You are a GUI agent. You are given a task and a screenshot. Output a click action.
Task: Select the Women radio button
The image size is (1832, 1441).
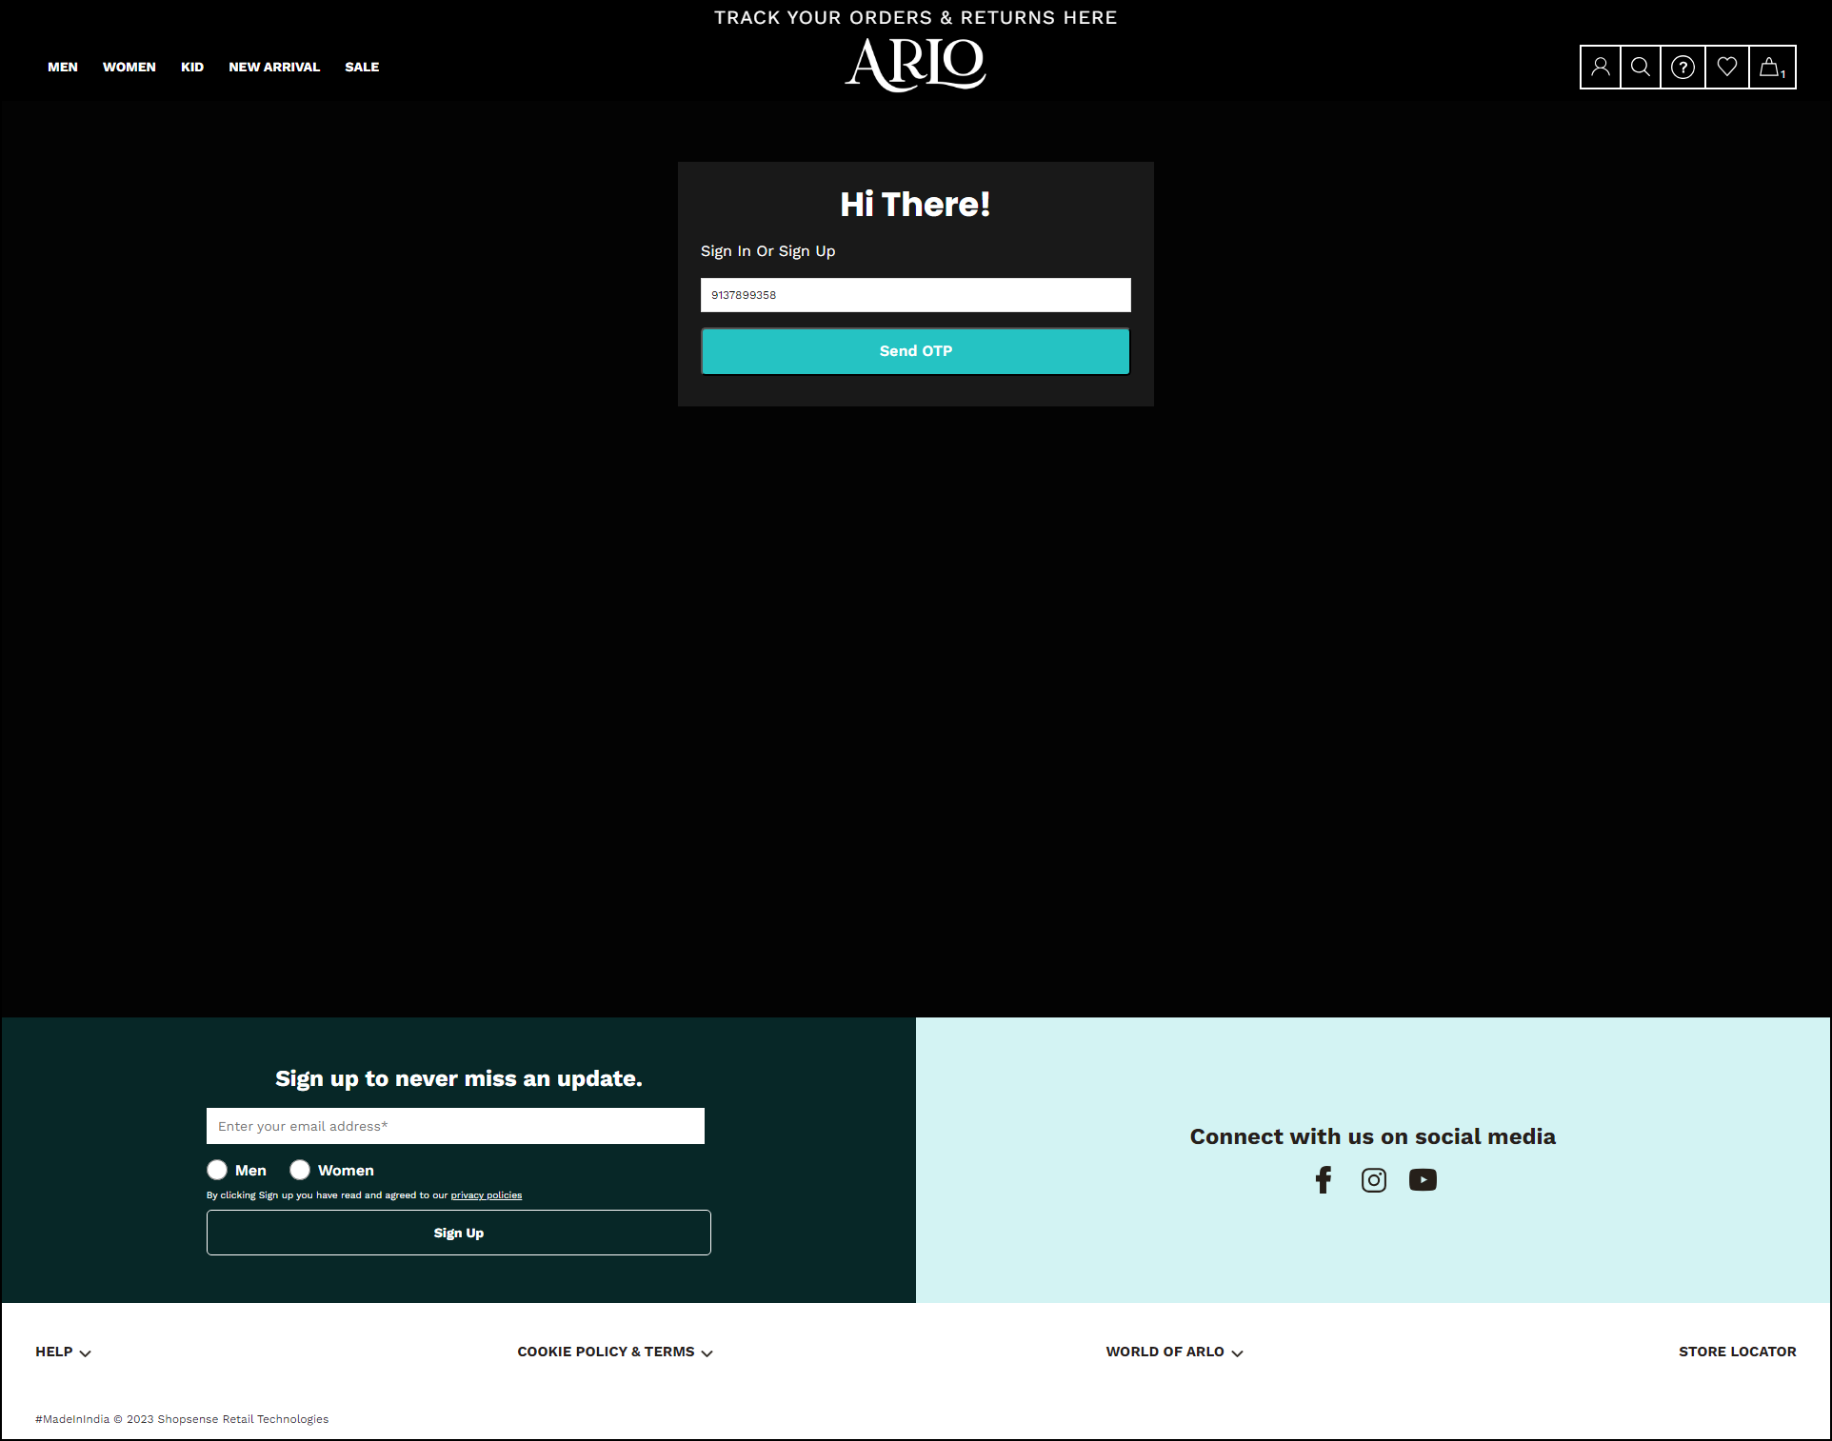(300, 1170)
